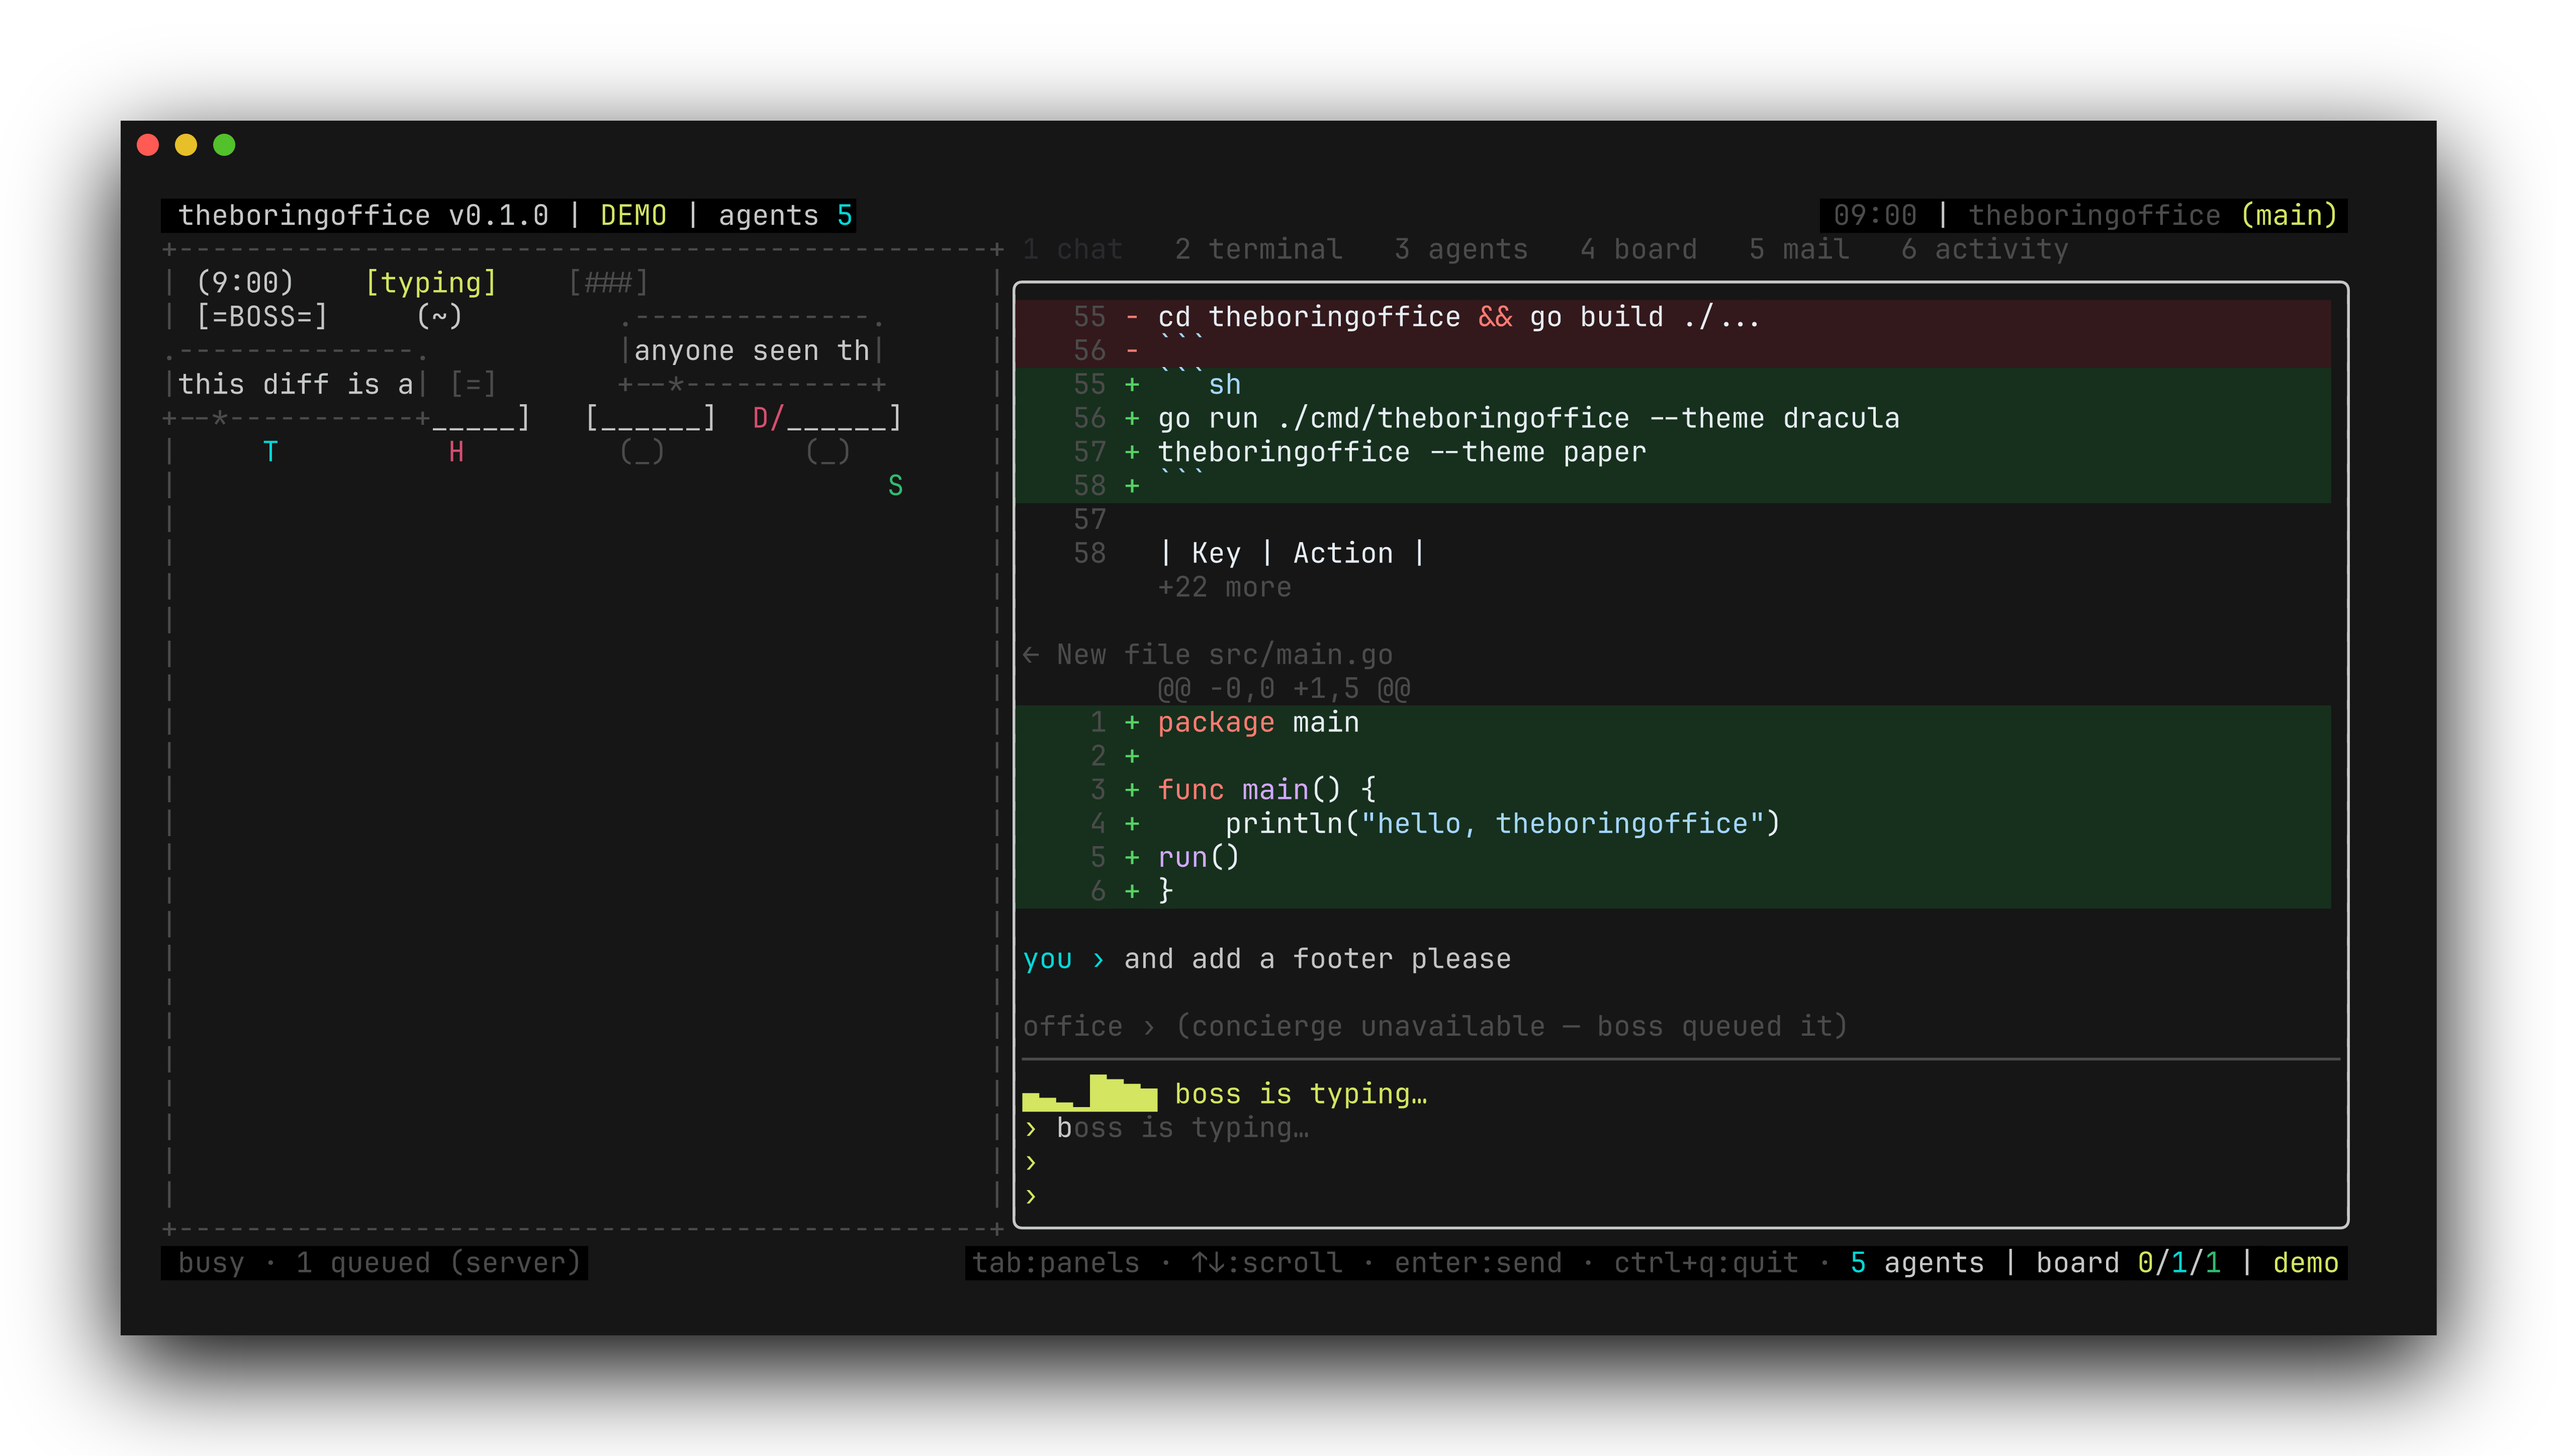Click the yellow DEMO label in the header

click(633, 216)
